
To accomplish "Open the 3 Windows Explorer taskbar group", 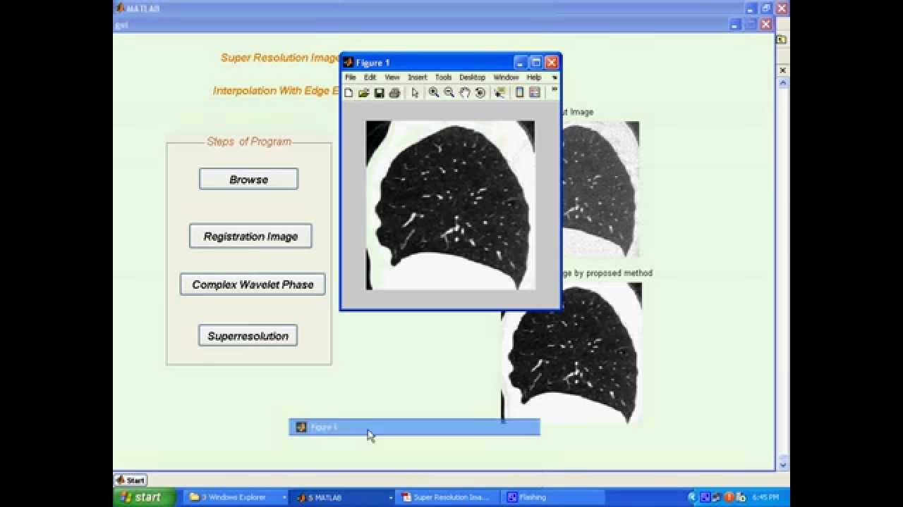I will pos(236,497).
